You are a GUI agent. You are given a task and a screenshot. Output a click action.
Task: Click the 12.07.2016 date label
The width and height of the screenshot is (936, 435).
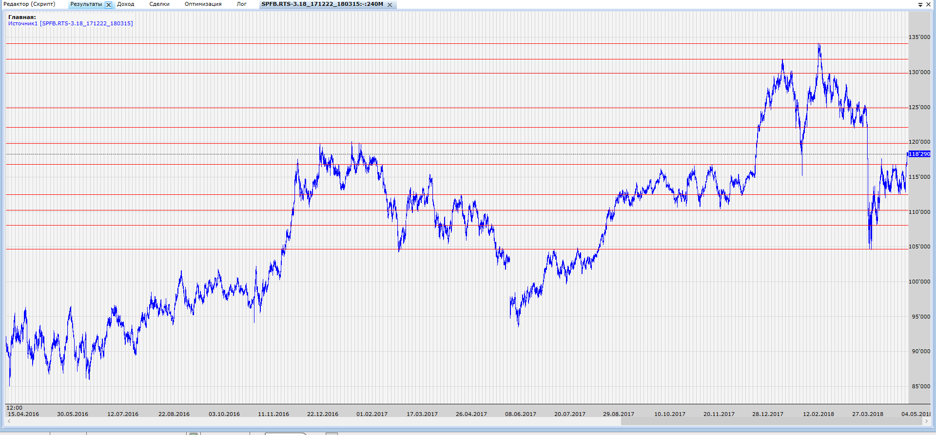(x=123, y=414)
